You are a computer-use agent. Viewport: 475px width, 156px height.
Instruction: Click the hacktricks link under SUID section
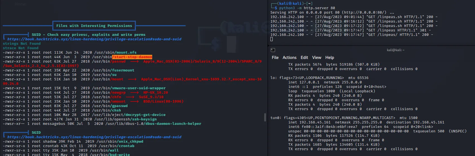[94, 39]
